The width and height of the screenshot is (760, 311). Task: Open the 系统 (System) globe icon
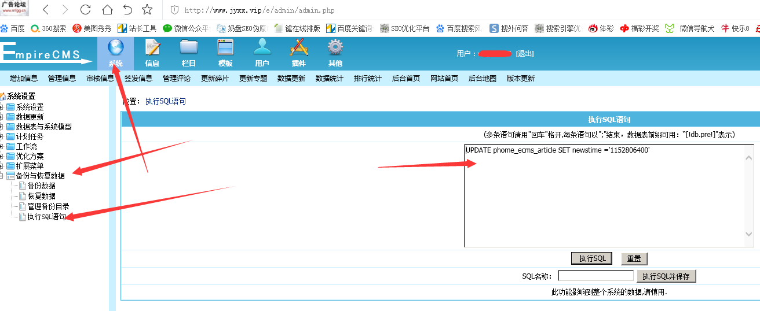(x=116, y=49)
